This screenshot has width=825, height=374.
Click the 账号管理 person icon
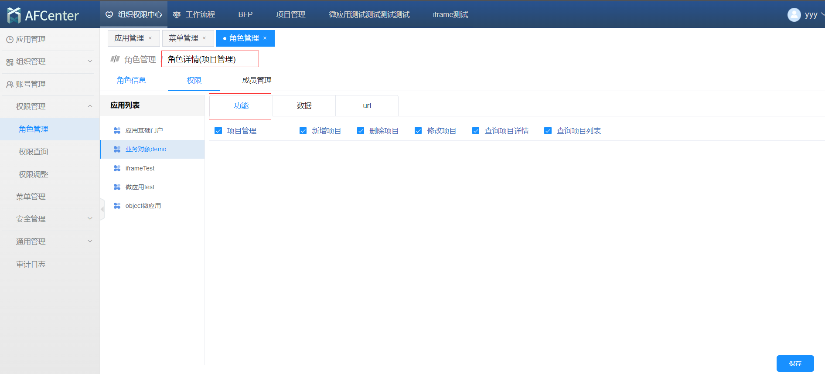[x=10, y=85]
